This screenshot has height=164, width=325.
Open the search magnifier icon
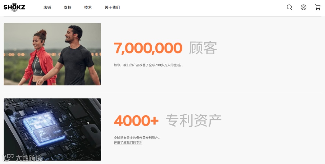[289, 8]
